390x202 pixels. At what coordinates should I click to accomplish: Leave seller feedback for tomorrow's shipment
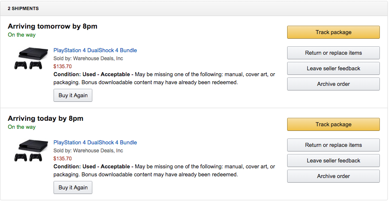[x=333, y=69]
